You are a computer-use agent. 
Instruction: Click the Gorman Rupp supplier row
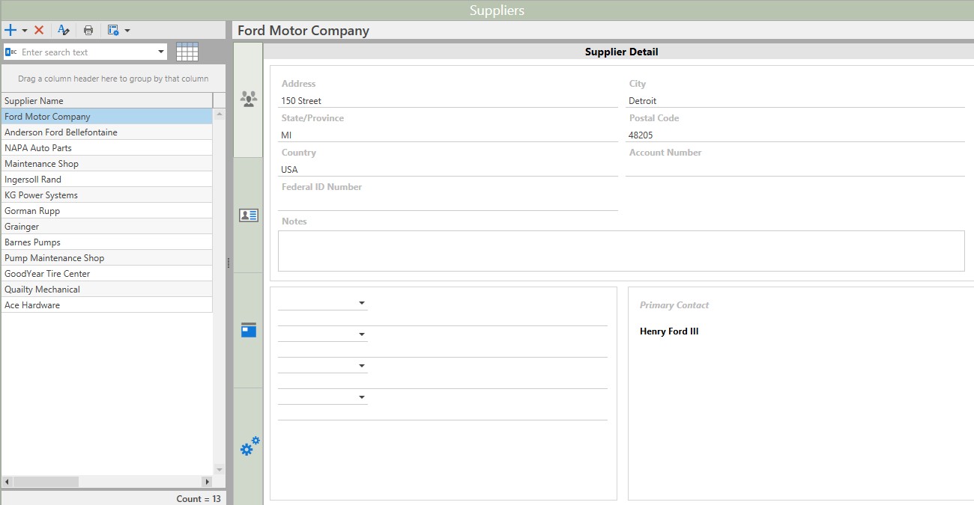click(107, 211)
